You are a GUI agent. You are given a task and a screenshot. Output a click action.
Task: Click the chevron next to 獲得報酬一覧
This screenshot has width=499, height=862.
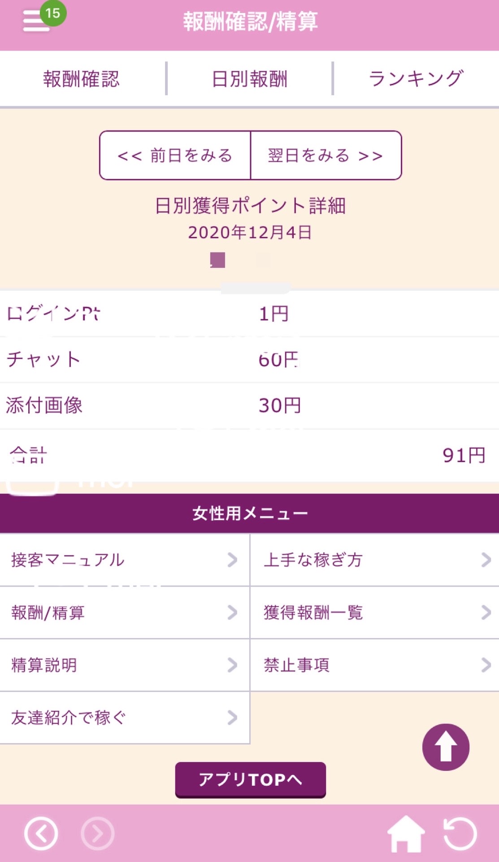[x=486, y=612]
